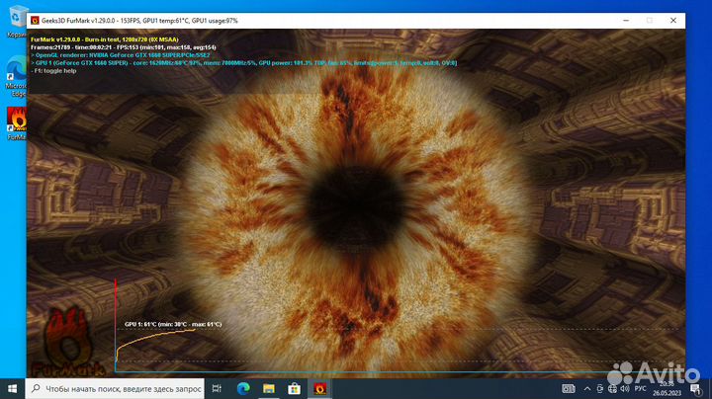
Task: Click the taskbar search box
Action: (x=115, y=388)
